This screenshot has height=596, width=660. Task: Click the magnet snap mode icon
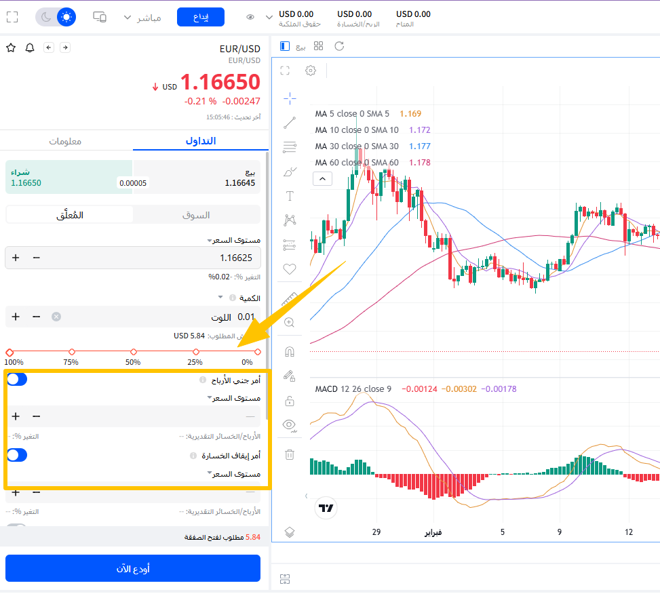(x=290, y=352)
